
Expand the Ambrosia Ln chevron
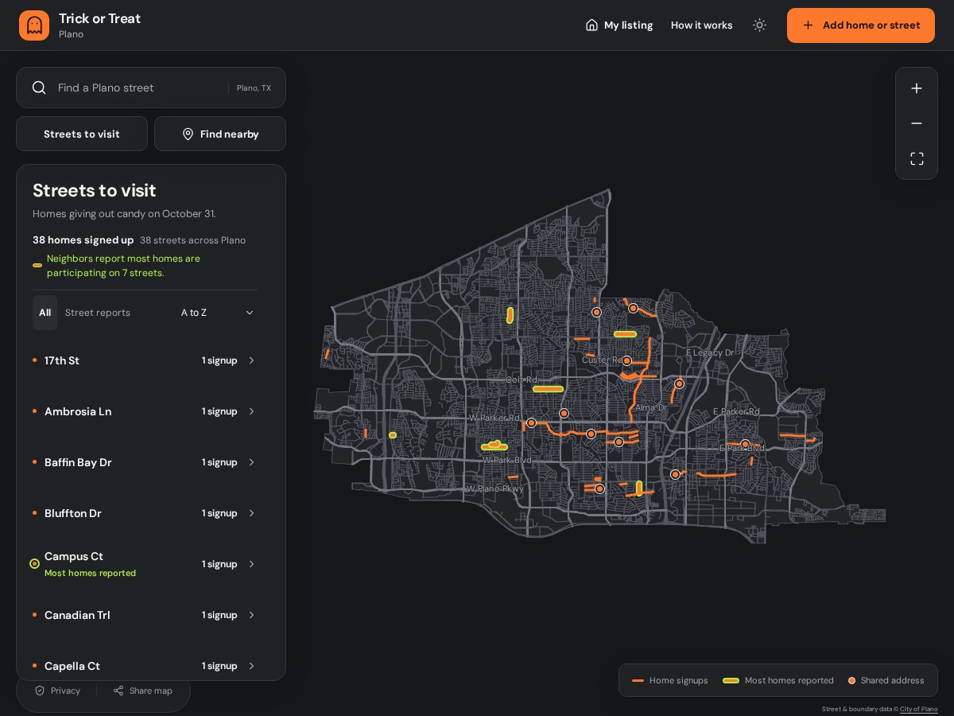pos(251,411)
